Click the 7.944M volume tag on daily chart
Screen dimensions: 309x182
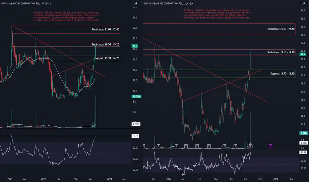304,133
